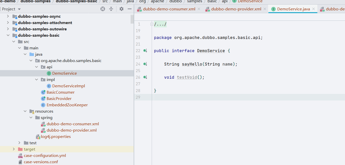Click the case-configuration.yml YML icon

(20, 156)
